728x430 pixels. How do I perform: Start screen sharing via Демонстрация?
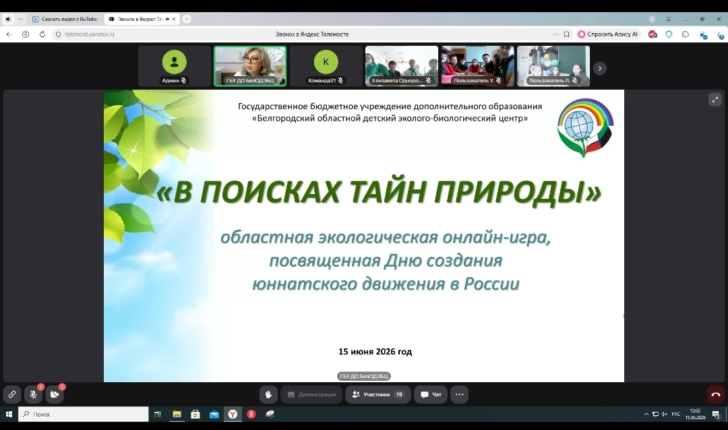(311, 394)
